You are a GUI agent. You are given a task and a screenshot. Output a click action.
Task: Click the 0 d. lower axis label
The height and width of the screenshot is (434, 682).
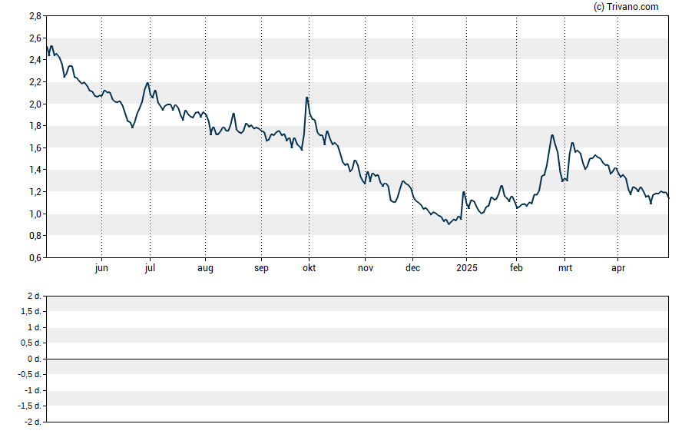pyautogui.click(x=34, y=359)
